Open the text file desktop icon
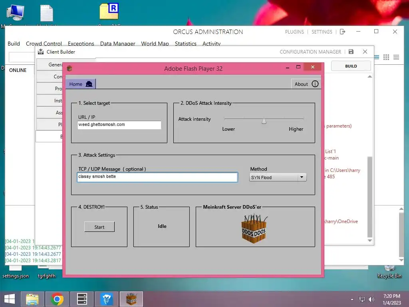The width and height of the screenshot is (409, 307). click(47, 13)
